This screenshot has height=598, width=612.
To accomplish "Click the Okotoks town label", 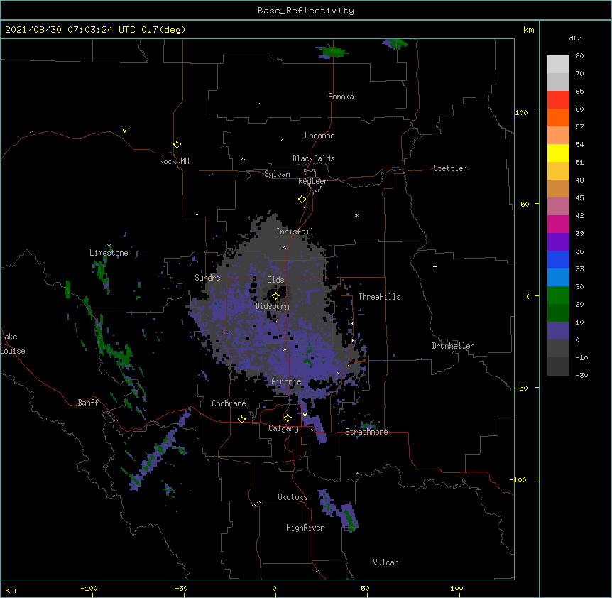I will click(x=293, y=497).
